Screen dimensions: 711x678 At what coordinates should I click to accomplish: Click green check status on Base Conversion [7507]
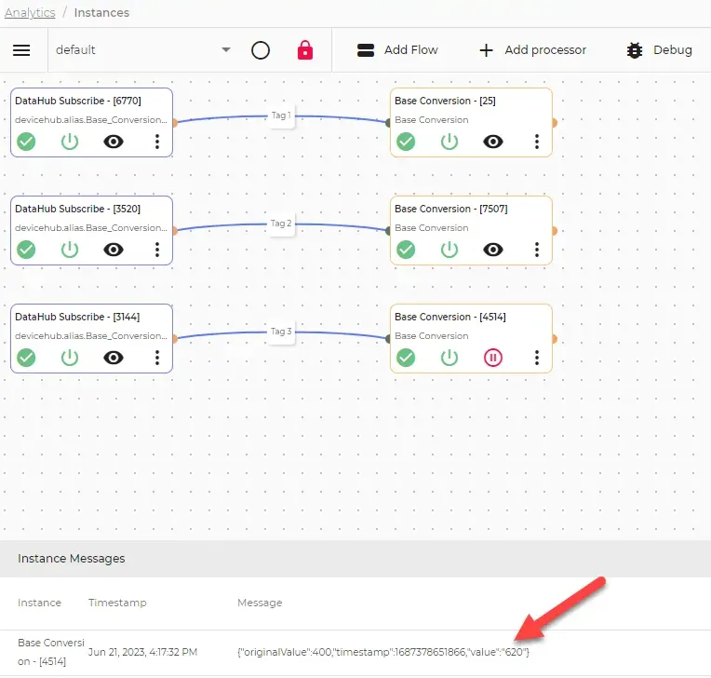pos(406,250)
